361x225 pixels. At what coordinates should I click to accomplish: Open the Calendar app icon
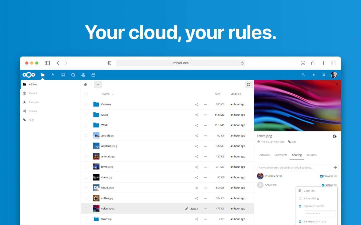pyautogui.click(x=93, y=75)
